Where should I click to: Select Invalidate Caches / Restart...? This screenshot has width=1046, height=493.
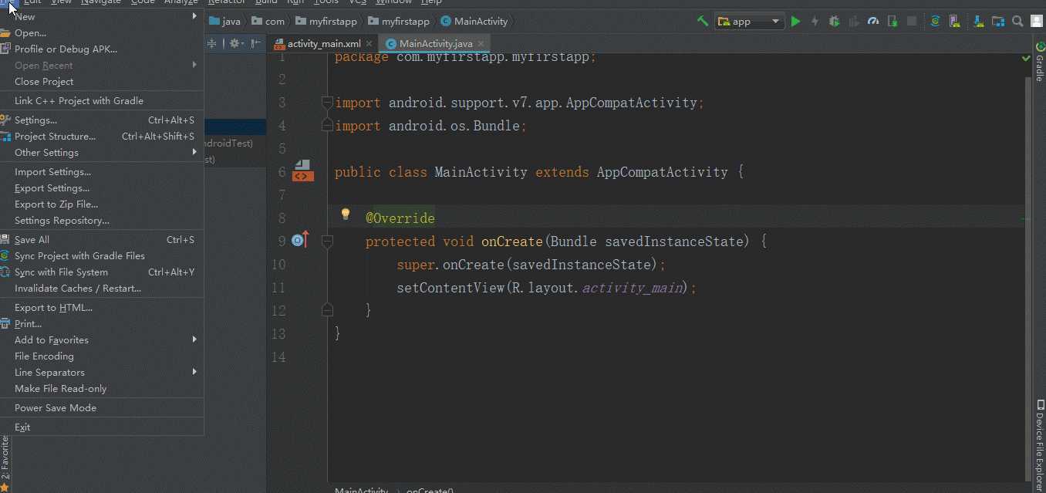point(102,288)
